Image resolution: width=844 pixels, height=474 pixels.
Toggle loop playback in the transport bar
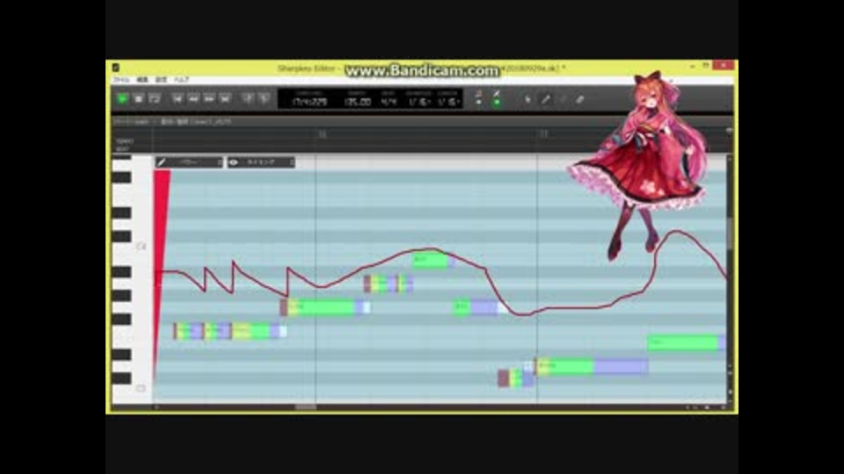pyautogui.click(x=155, y=99)
